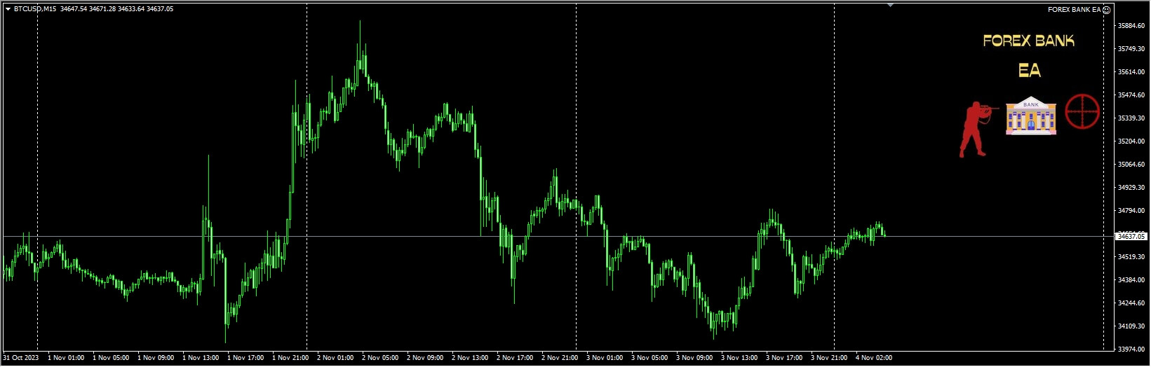The image size is (1151, 367).
Task: Click the smiley face expert advisor icon
Action: pyautogui.click(x=1107, y=10)
